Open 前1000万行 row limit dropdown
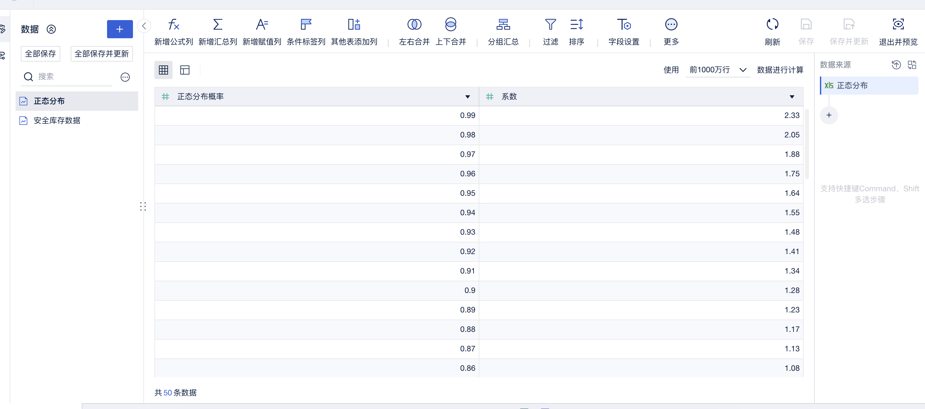Screen dimensions: 925x409 pos(717,70)
